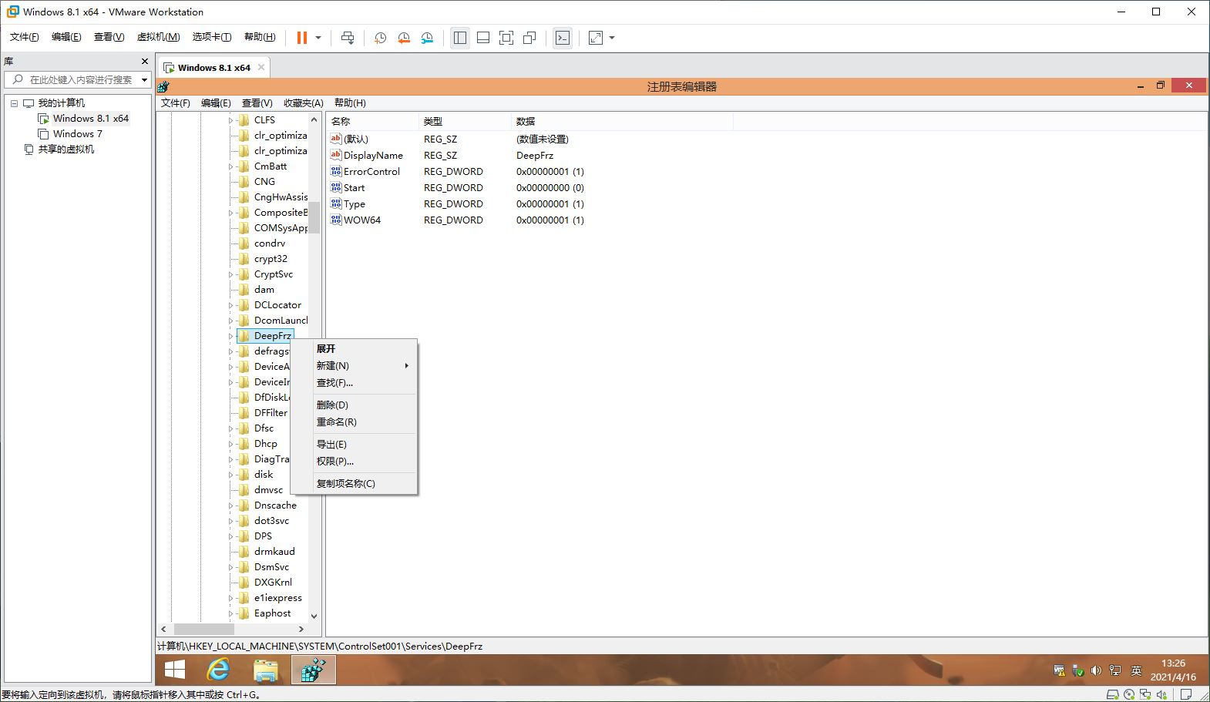1210x702 pixels.
Task: Select the Eaphost registry key
Action: pos(273,613)
